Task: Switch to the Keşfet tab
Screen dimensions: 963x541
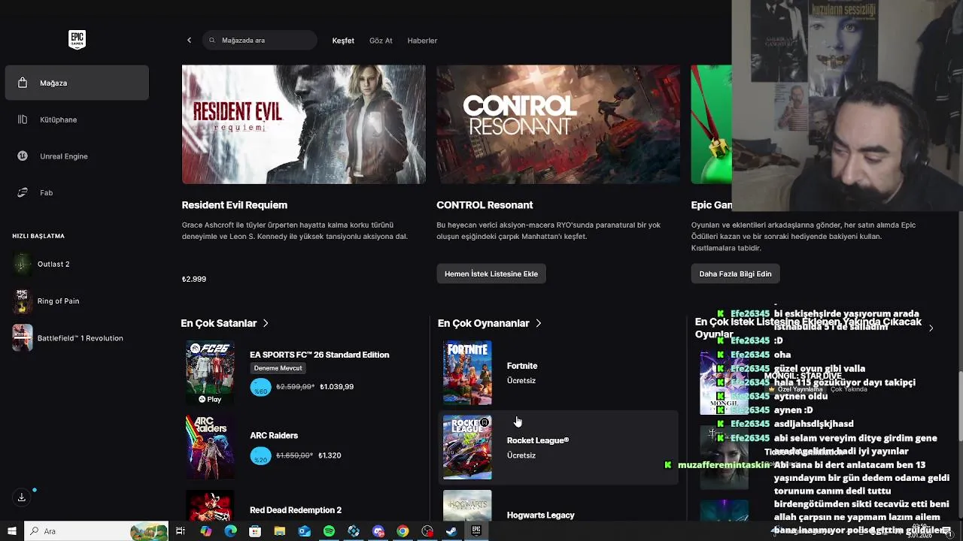Action: point(343,41)
